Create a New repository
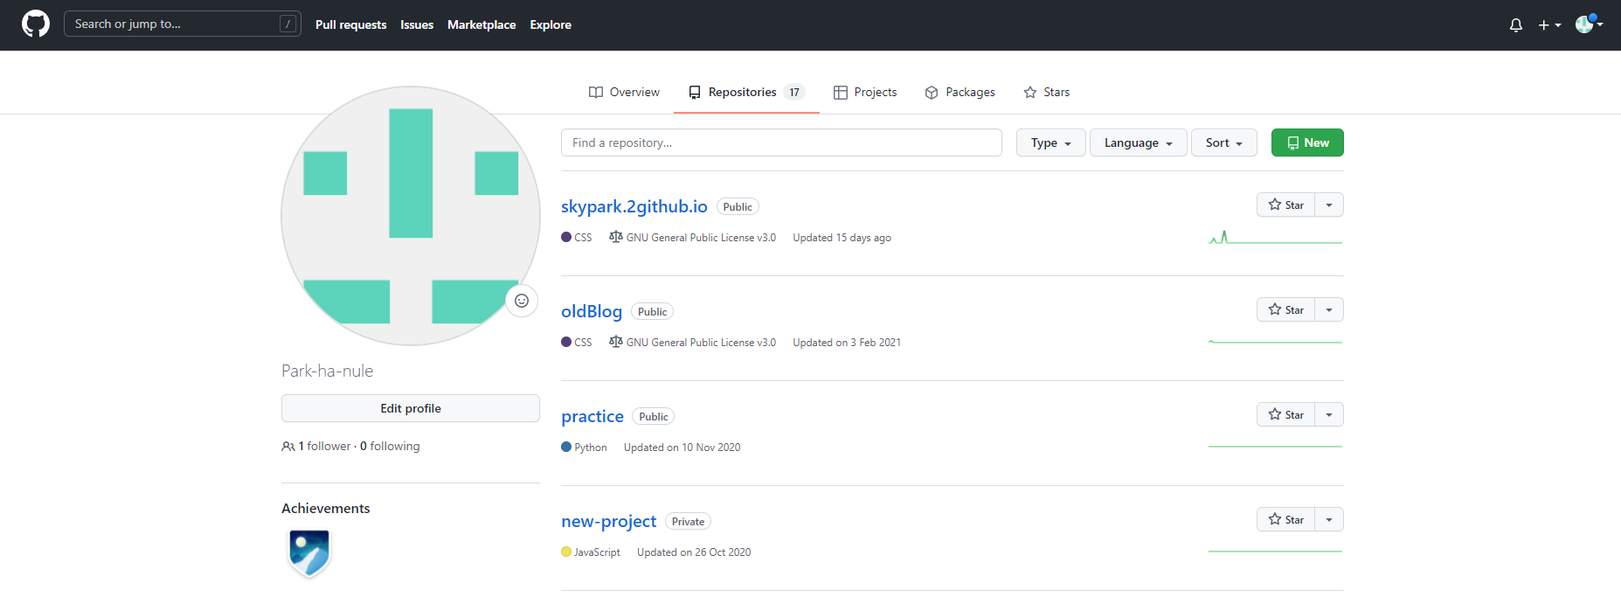Viewport: 1621px width, 597px height. click(x=1307, y=142)
